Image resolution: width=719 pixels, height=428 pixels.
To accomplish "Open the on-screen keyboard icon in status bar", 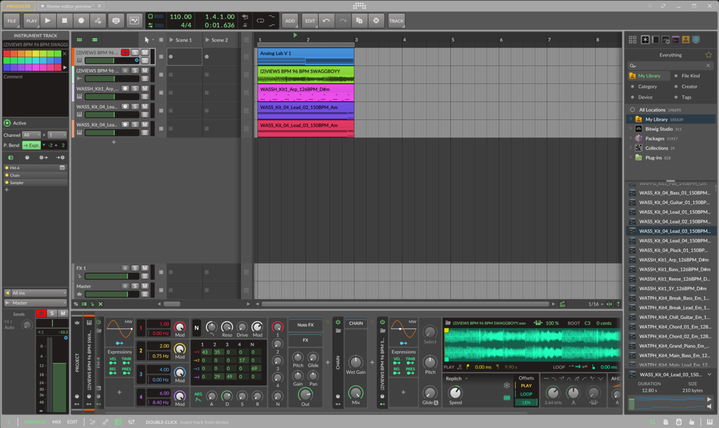I will coord(709,422).
